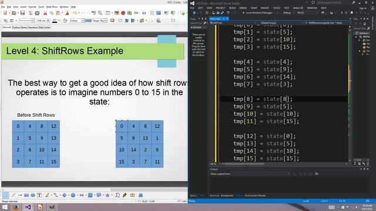Switch to the Error List tab
This screenshot has height=211, width=376.
[x=214, y=195]
